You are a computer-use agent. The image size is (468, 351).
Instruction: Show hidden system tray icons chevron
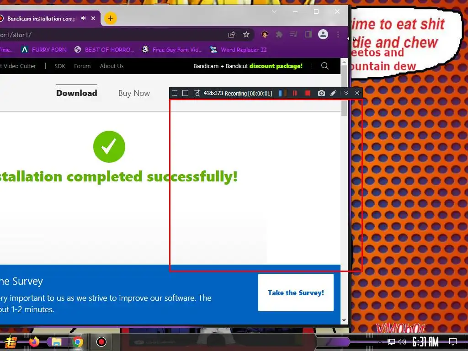pos(380,342)
